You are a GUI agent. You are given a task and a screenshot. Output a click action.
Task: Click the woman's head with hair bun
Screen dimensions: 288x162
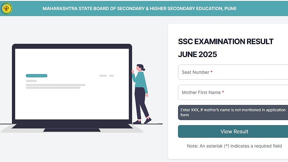140,67
